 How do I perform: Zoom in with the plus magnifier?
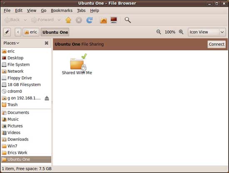point(181,32)
